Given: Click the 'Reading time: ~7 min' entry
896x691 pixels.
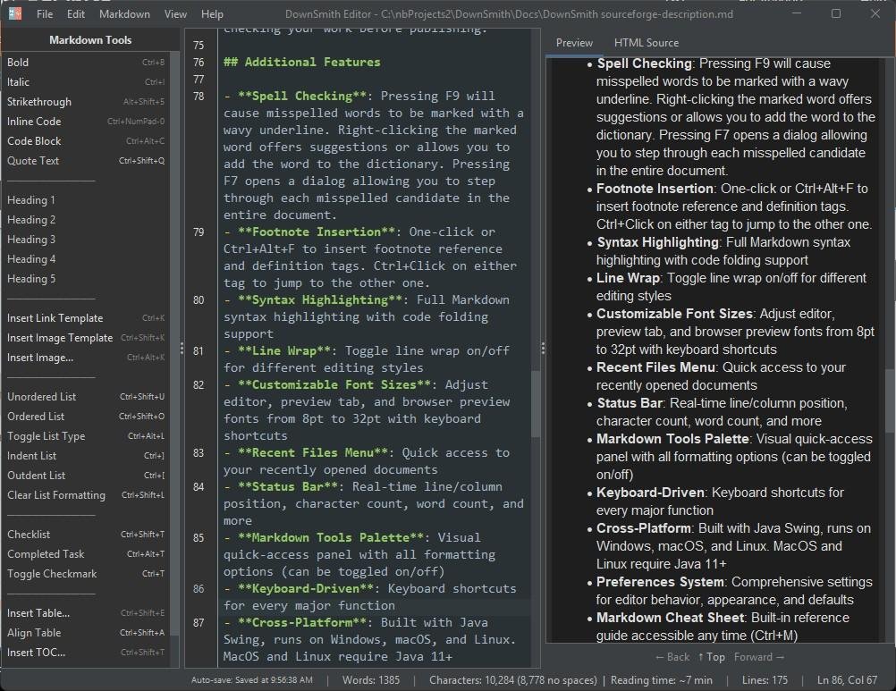Looking at the screenshot, I should click(x=661, y=680).
